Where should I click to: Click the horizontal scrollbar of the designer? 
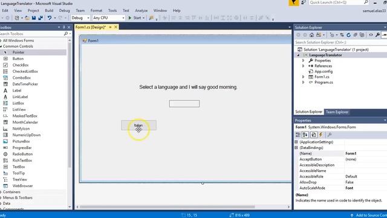point(167,206)
